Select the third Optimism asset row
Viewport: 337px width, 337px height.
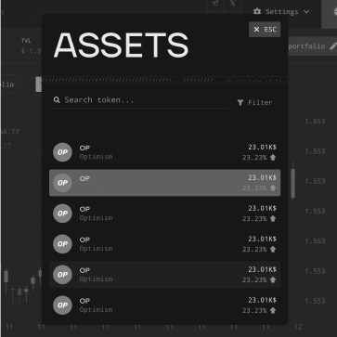[165, 214]
